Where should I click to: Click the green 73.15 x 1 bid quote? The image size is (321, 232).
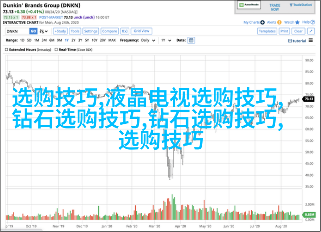(x=11, y=18)
